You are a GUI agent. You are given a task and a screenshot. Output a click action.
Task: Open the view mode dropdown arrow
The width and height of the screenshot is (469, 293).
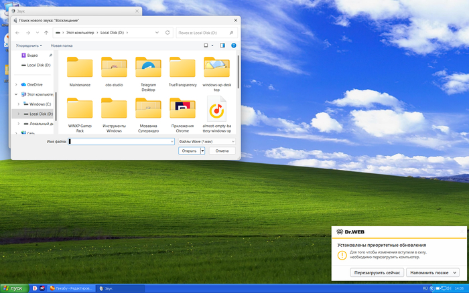coord(212,45)
